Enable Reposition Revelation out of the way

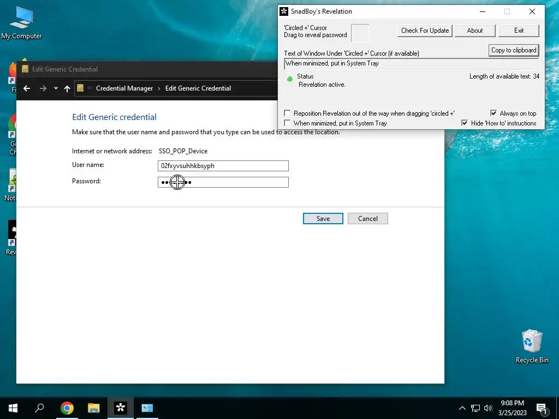(287, 113)
